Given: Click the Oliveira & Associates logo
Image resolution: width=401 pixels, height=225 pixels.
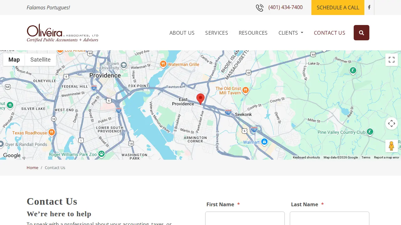Looking at the screenshot, I should 63,33.
